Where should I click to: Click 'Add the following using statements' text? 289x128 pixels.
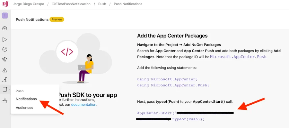[167, 68]
